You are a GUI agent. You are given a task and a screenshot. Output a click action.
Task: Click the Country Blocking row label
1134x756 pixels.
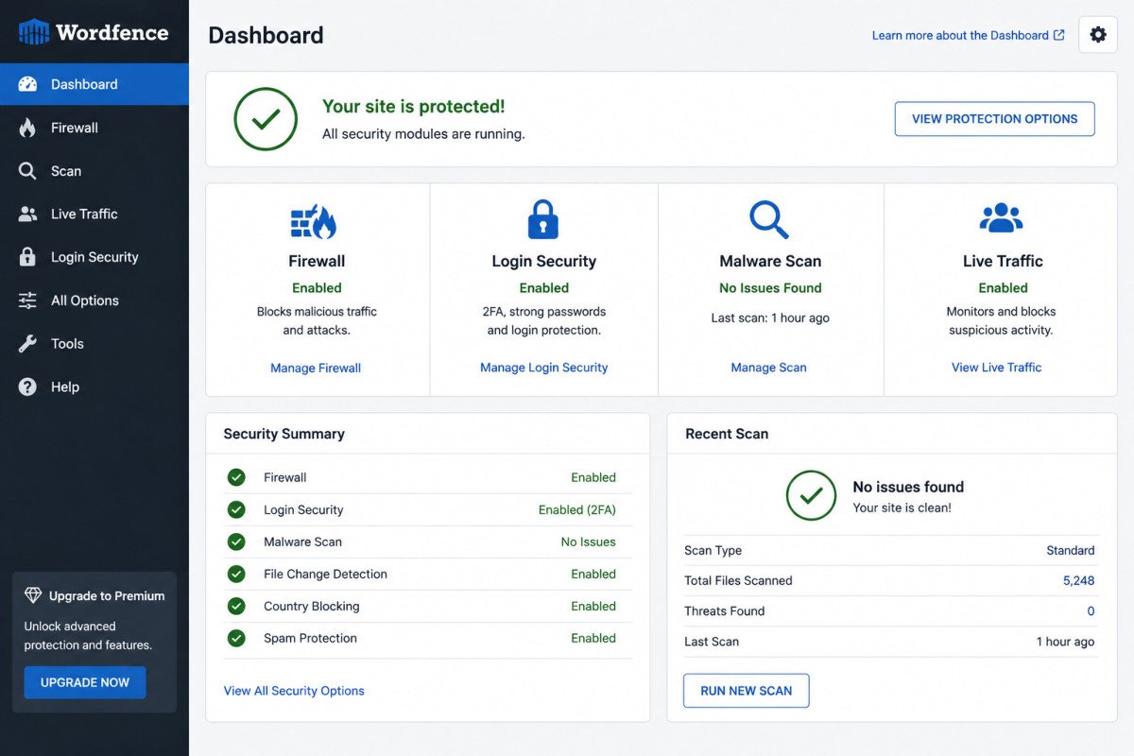pyautogui.click(x=312, y=607)
